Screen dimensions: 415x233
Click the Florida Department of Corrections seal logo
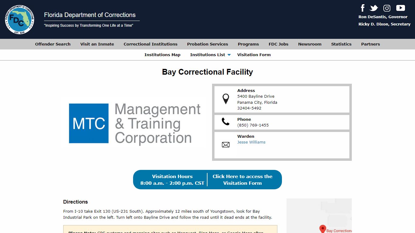click(x=19, y=19)
